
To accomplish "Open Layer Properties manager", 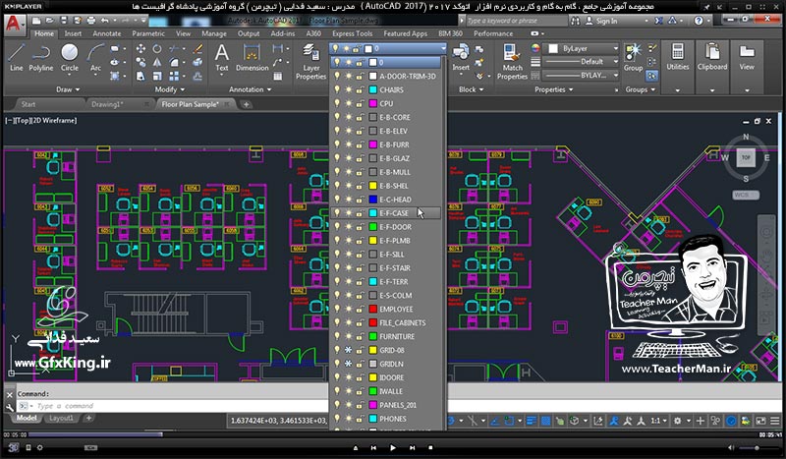I will click(x=310, y=62).
